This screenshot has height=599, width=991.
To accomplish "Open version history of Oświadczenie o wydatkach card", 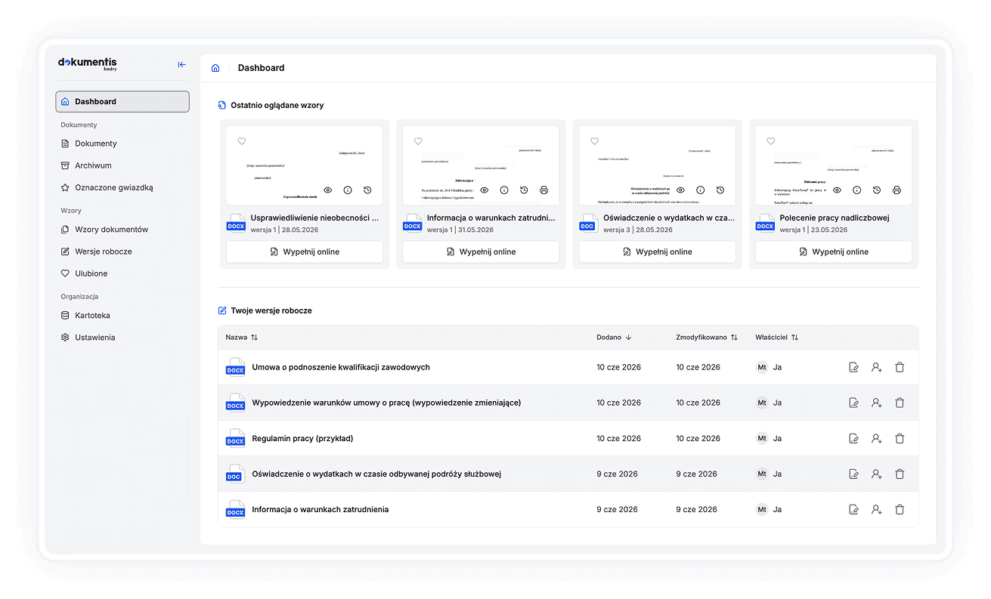I will coord(720,190).
